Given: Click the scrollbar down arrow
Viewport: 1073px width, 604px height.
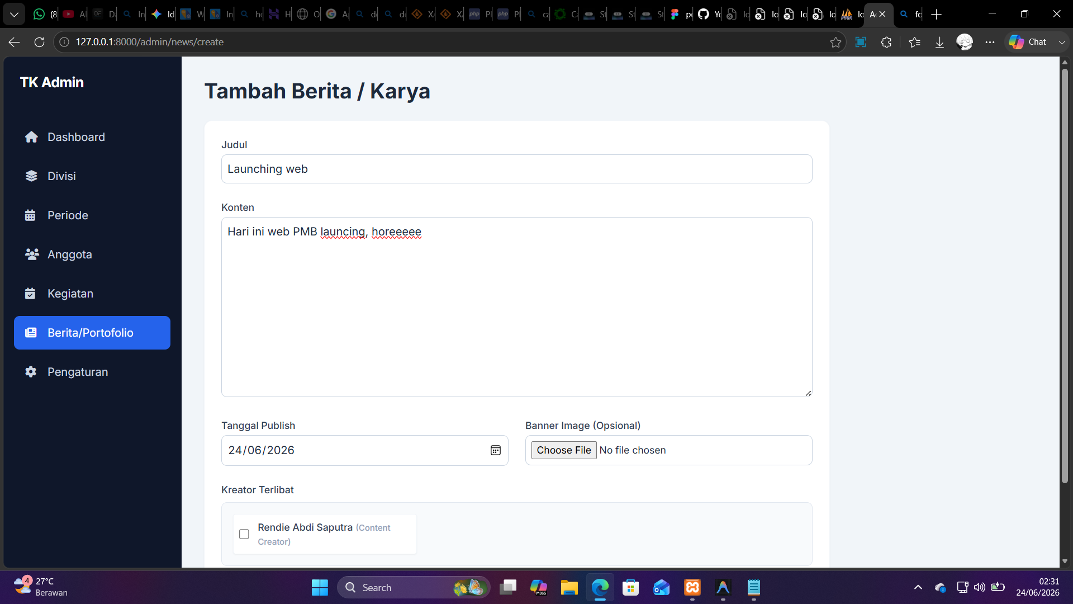Looking at the screenshot, I should (1065, 561).
